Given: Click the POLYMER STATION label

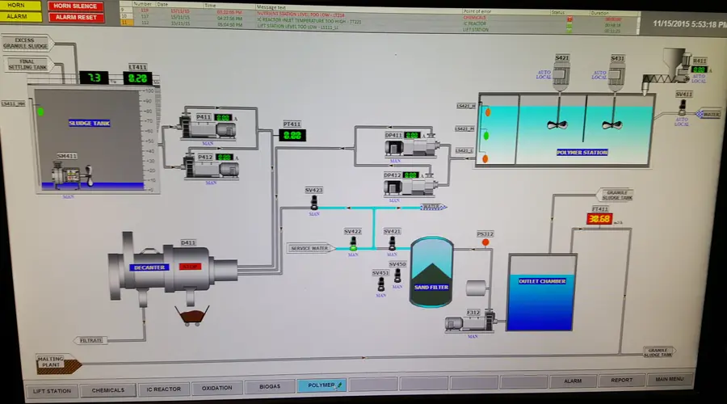Looking at the screenshot, I should coord(582,152).
